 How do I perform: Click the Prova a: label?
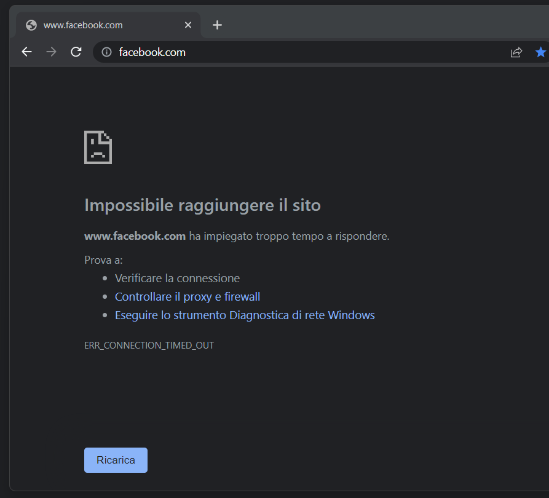click(x=103, y=260)
